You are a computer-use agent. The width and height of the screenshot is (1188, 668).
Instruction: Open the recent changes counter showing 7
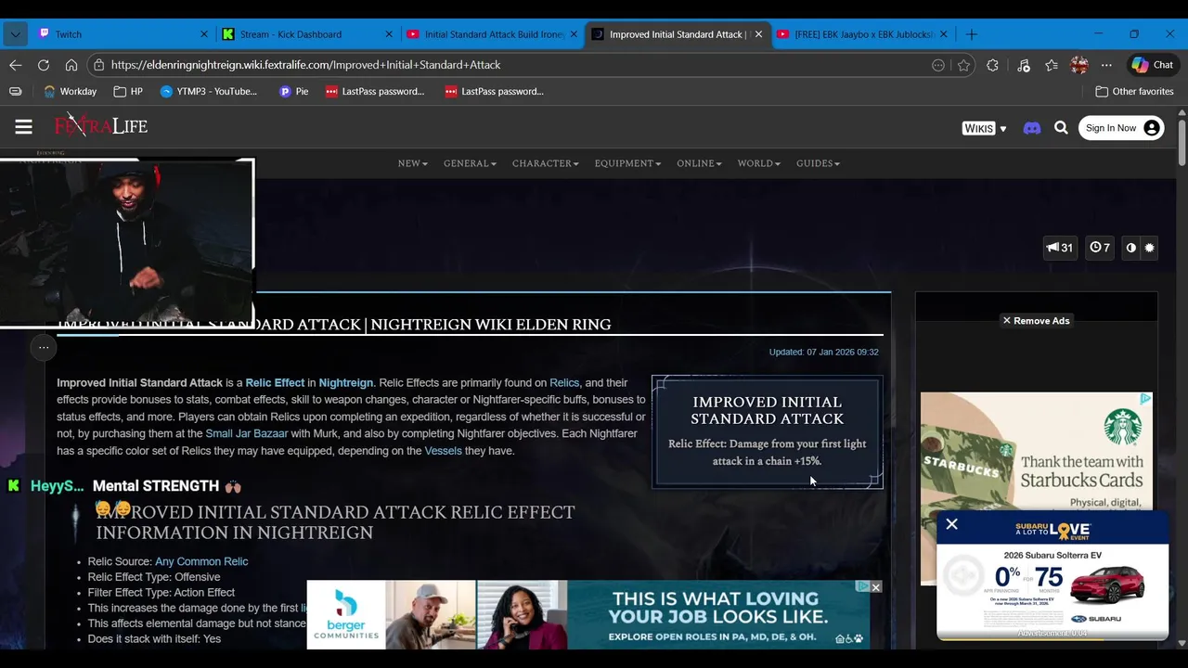[1100, 248]
